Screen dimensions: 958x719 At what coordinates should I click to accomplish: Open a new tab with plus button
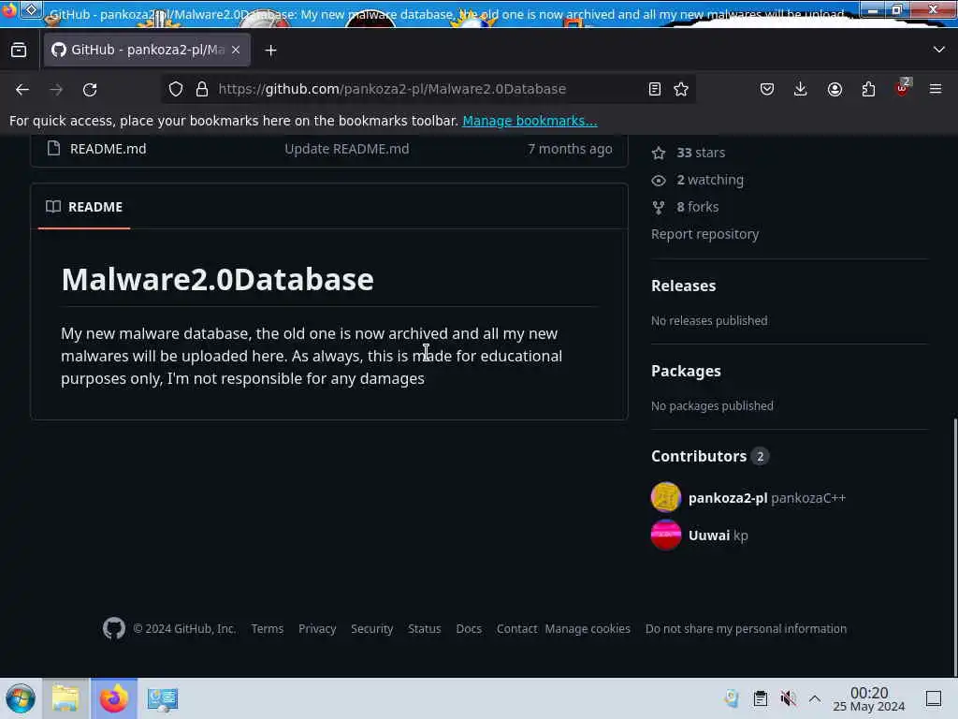pos(270,51)
